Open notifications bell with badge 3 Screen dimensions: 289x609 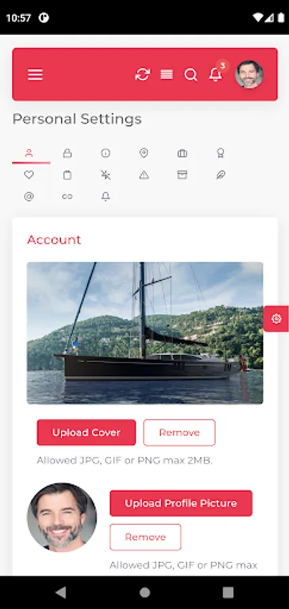click(216, 74)
